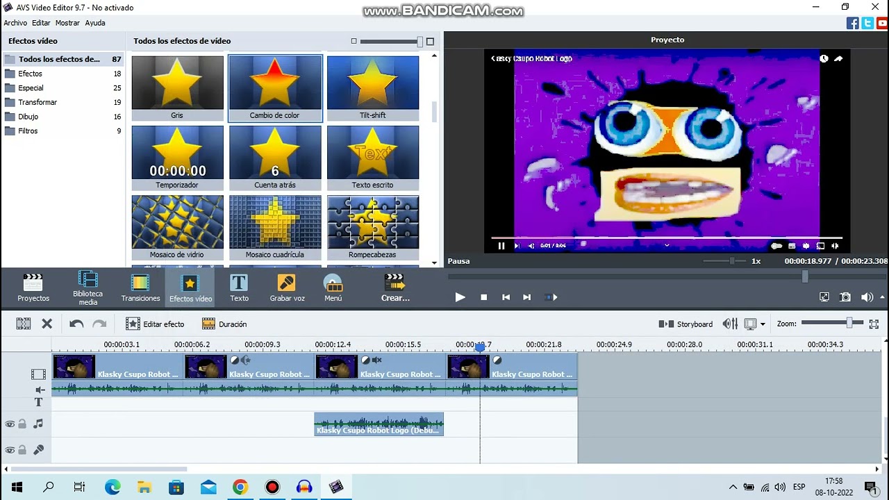This screenshot has height=500, width=889.
Task: Toggle visibility of the music track
Action: pyautogui.click(x=10, y=424)
